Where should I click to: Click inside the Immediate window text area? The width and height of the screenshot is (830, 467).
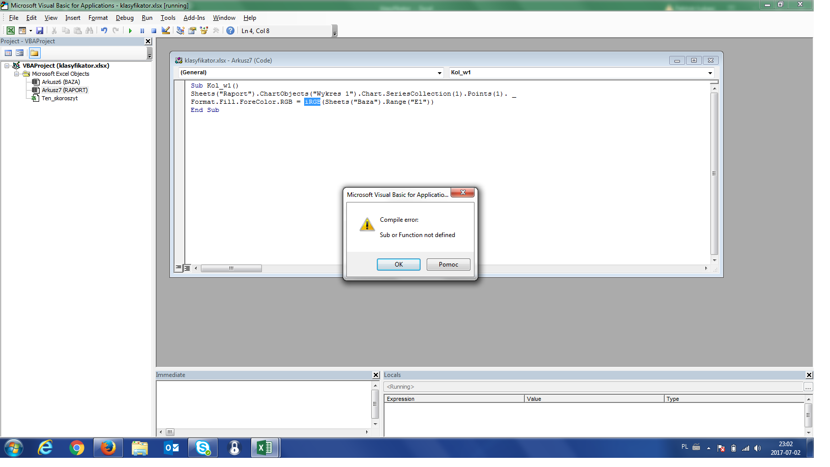click(x=263, y=404)
